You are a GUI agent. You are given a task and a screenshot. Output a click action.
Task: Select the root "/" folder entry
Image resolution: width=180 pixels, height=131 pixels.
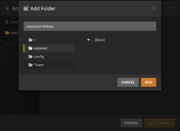click(x=34, y=40)
